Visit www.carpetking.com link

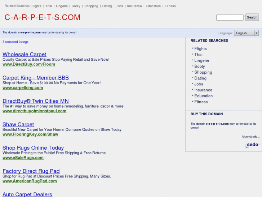[x=23, y=88]
